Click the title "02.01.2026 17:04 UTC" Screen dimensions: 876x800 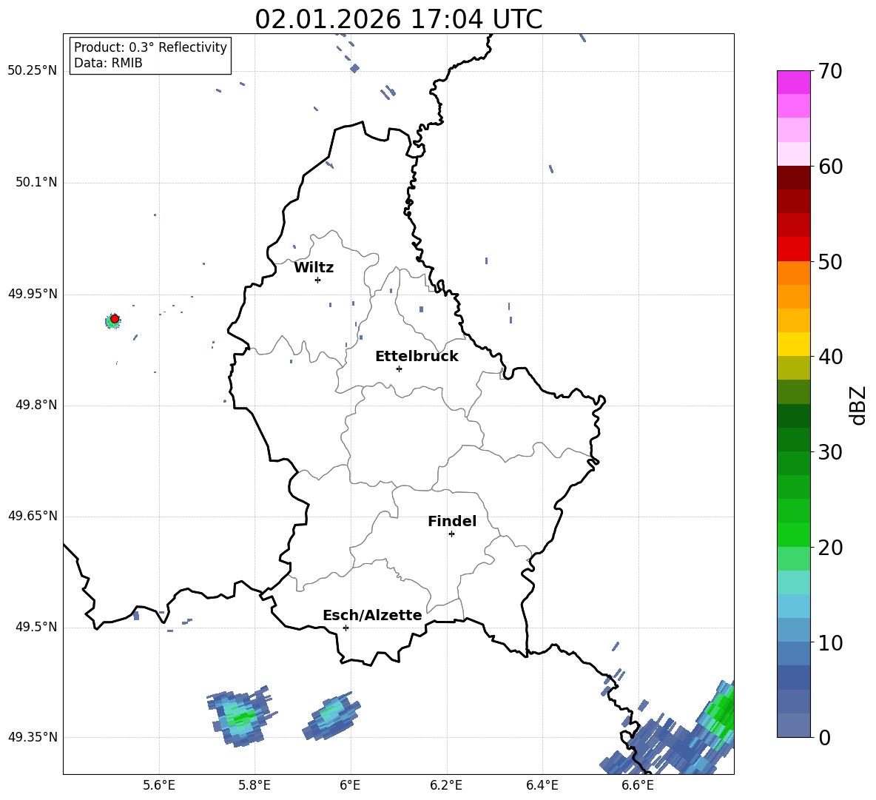(399, 19)
